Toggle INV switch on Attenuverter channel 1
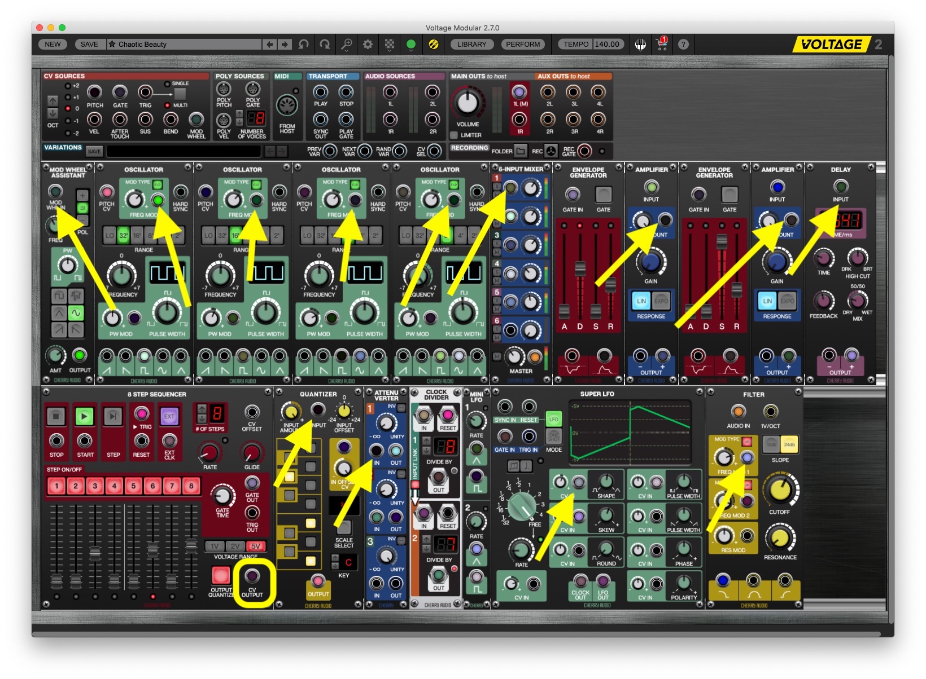Image resolution: width=926 pixels, height=679 pixels. 401,408
